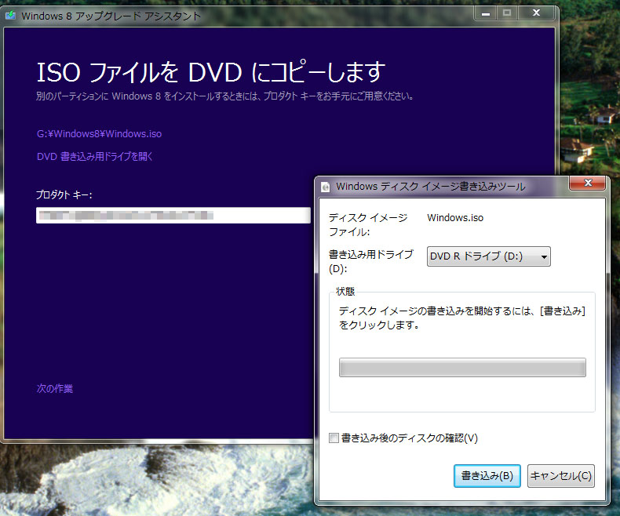Click the ディスク イメージ ファイル: label

(x=368, y=224)
